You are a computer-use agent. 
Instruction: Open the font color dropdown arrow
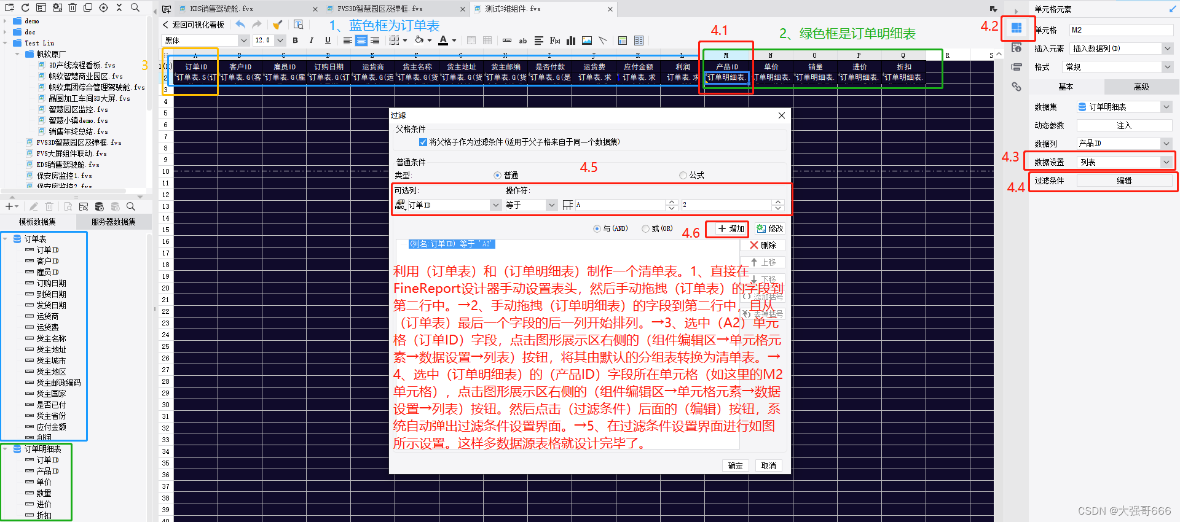coord(454,41)
